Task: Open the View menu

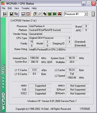Action: coord(16,8)
